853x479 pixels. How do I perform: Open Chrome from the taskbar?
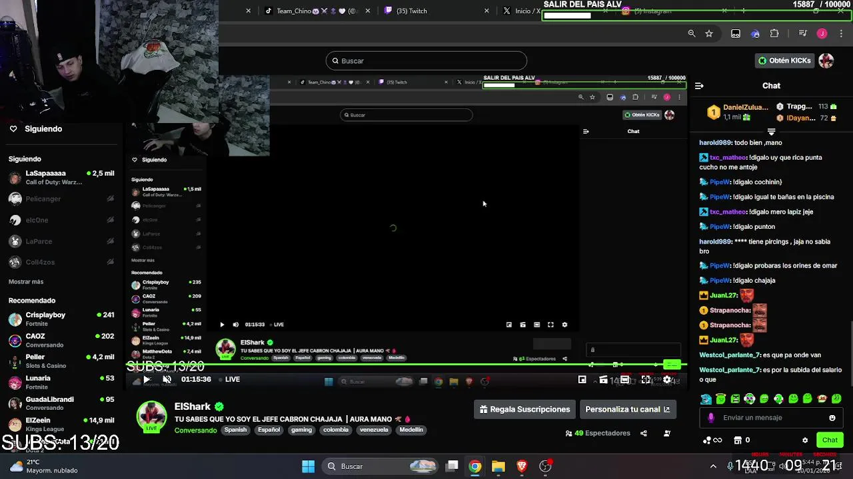tap(475, 466)
